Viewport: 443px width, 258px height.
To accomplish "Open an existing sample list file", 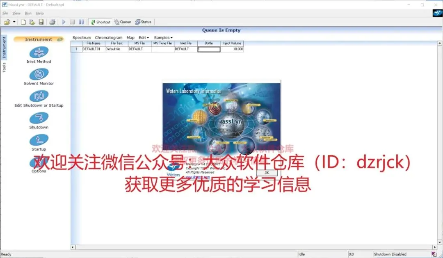I will point(32,22).
